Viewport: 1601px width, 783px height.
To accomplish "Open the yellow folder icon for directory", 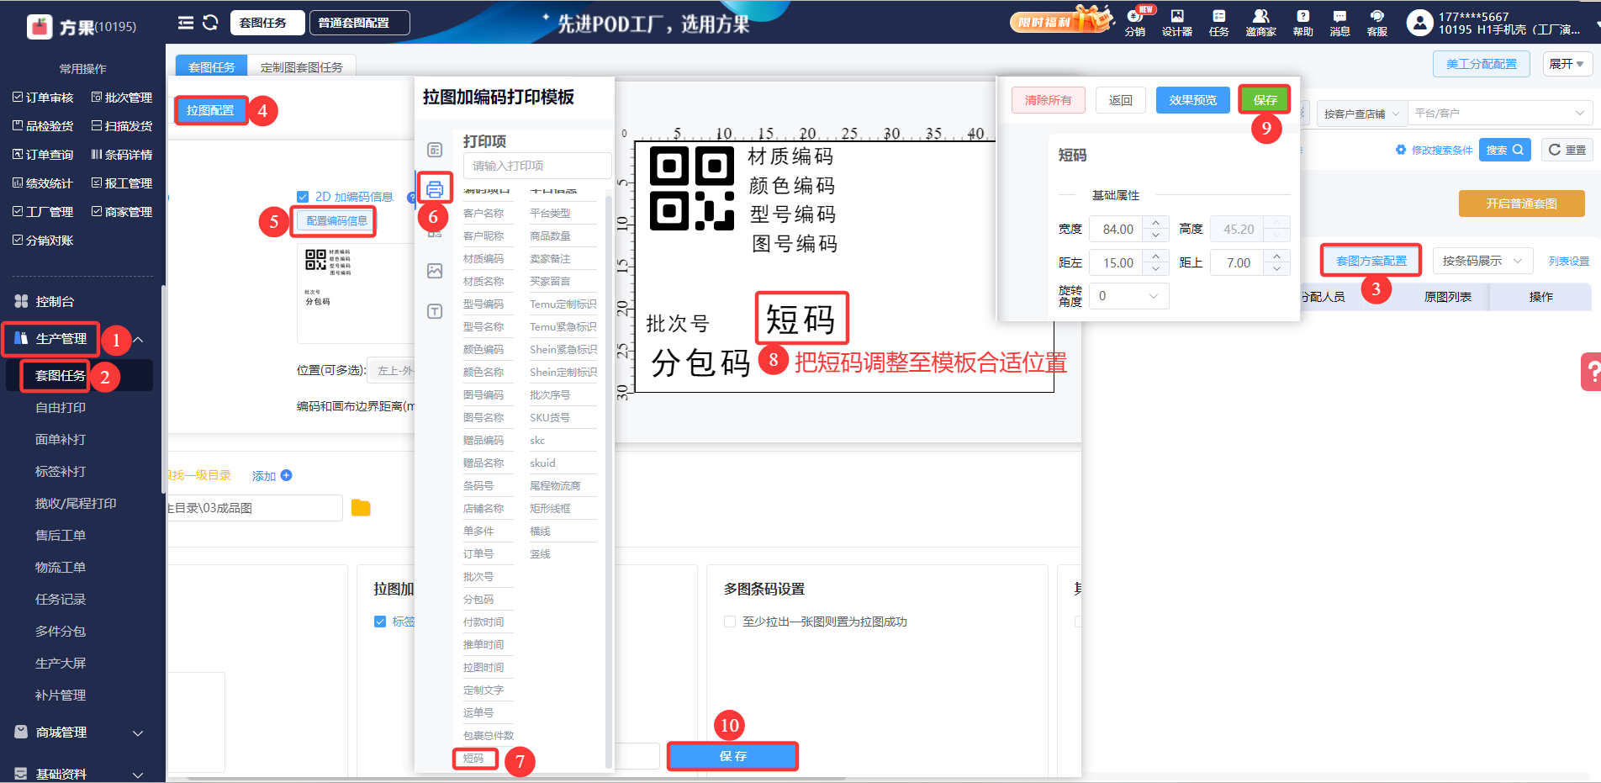I will click(x=361, y=507).
